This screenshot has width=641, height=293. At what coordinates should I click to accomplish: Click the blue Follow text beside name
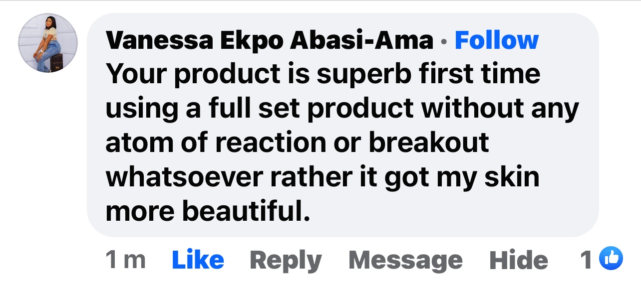pos(496,40)
